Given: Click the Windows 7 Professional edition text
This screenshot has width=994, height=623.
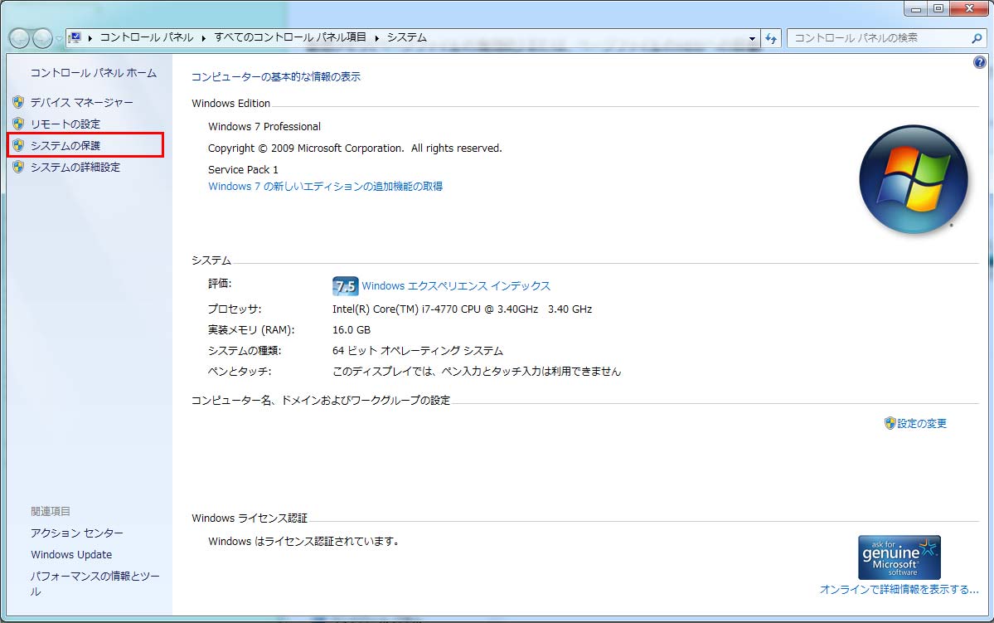Looking at the screenshot, I should (x=264, y=127).
